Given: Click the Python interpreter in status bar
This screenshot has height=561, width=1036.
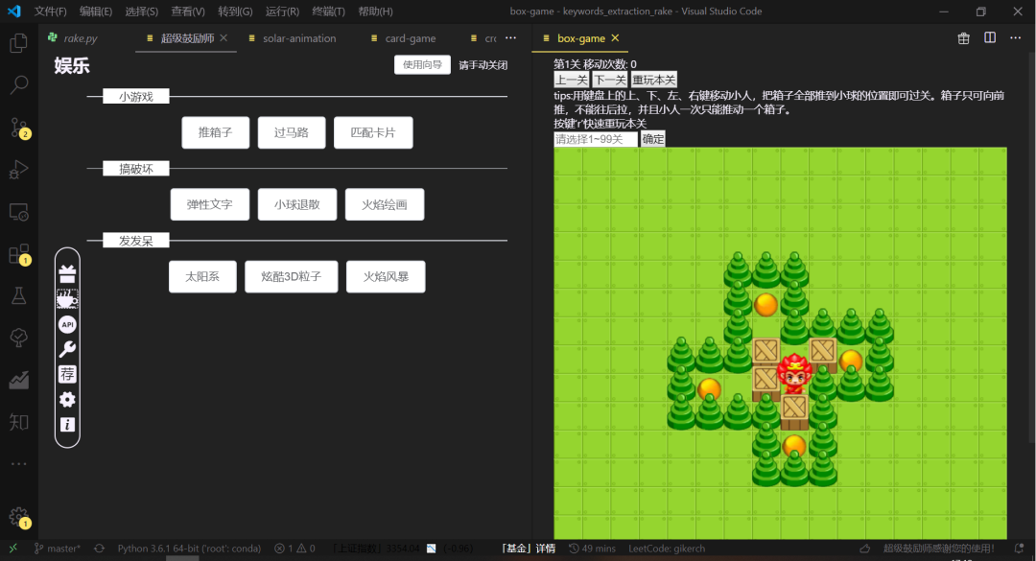Looking at the screenshot, I should point(189,549).
